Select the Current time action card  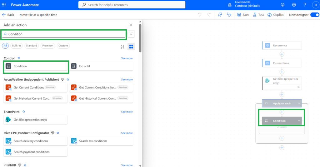(282, 63)
